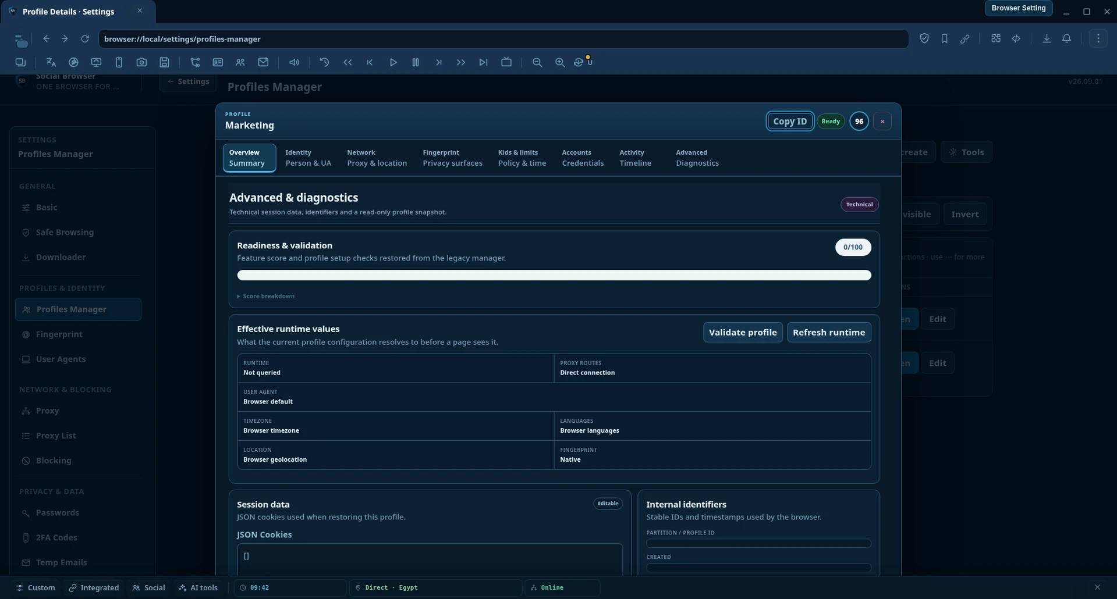Open Proxy List in settings sidebar
The image size is (1117, 599).
(x=78, y=436)
